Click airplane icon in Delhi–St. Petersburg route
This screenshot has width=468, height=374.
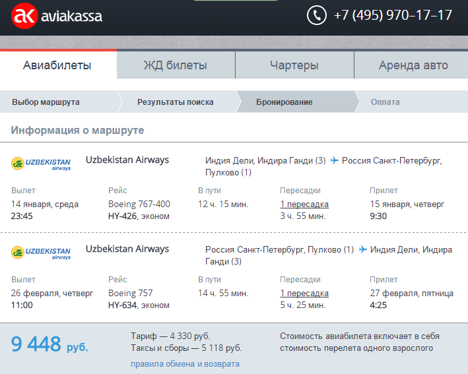[334, 160]
